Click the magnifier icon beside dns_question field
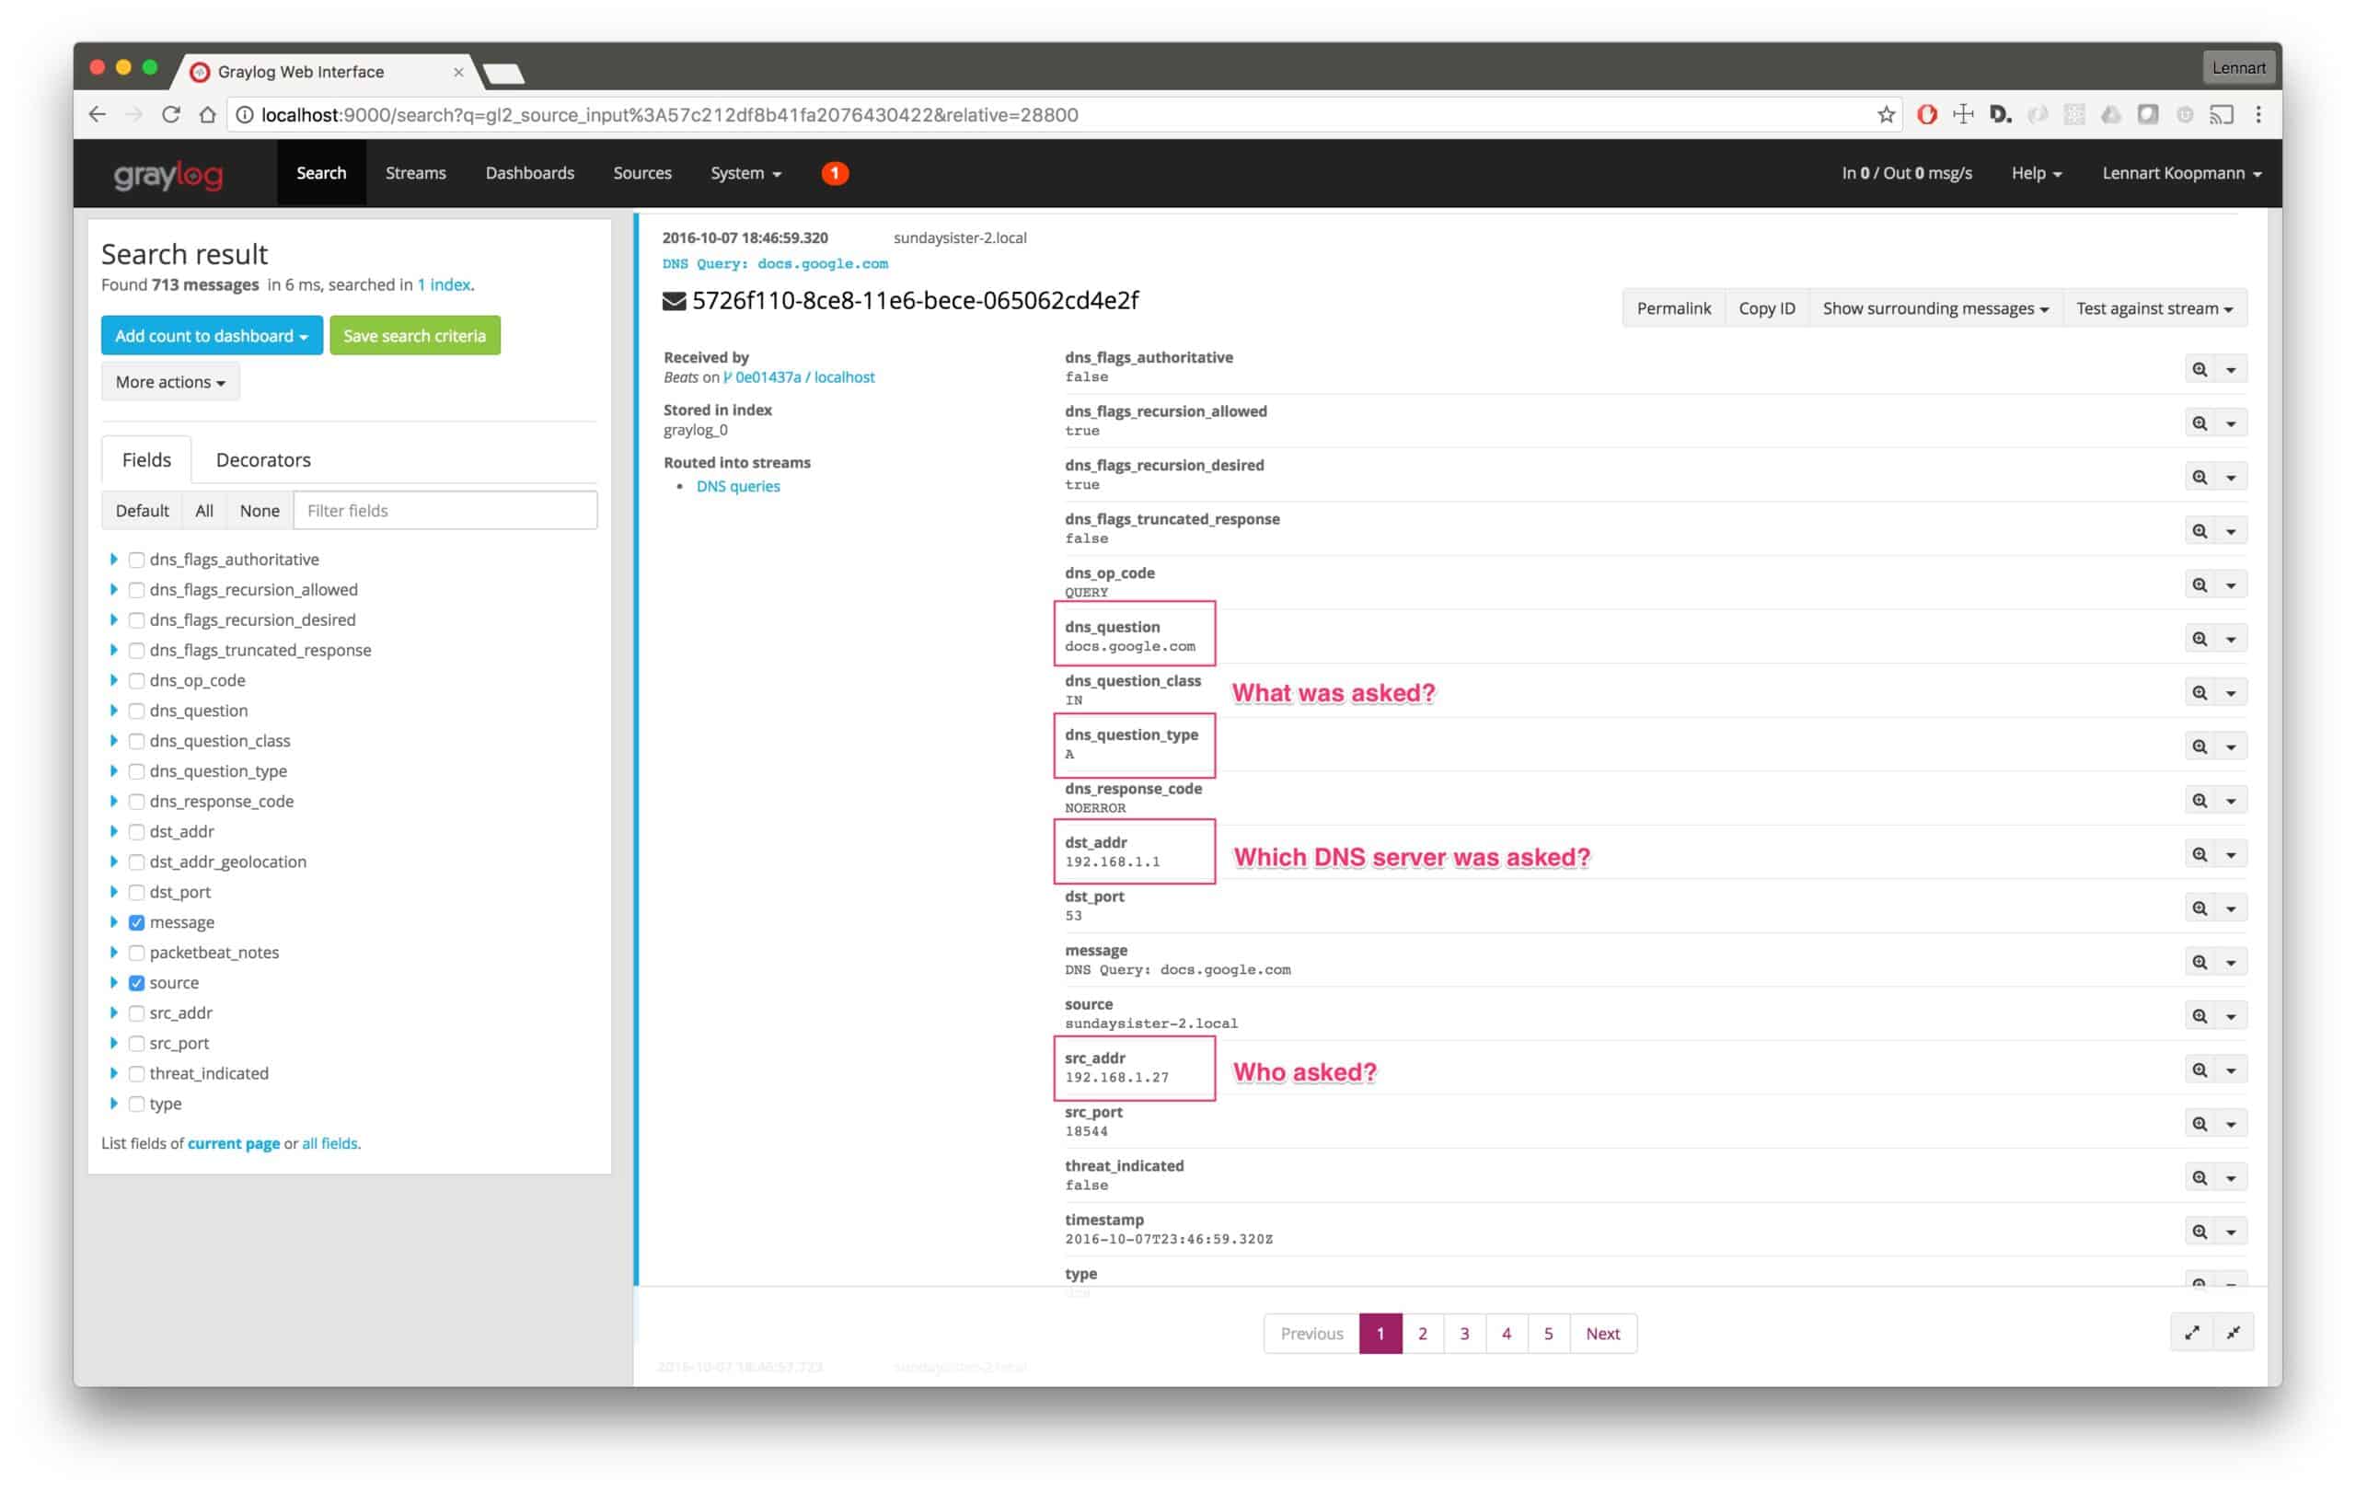 pyautogui.click(x=2199, y=639)
